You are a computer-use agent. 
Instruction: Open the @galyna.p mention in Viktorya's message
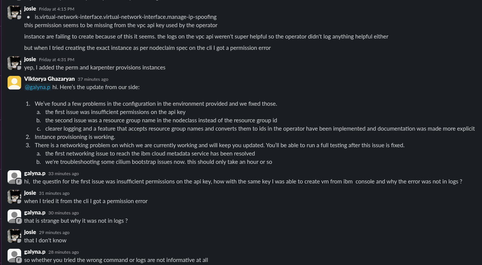pyautogui.click(x=37, y=87)
